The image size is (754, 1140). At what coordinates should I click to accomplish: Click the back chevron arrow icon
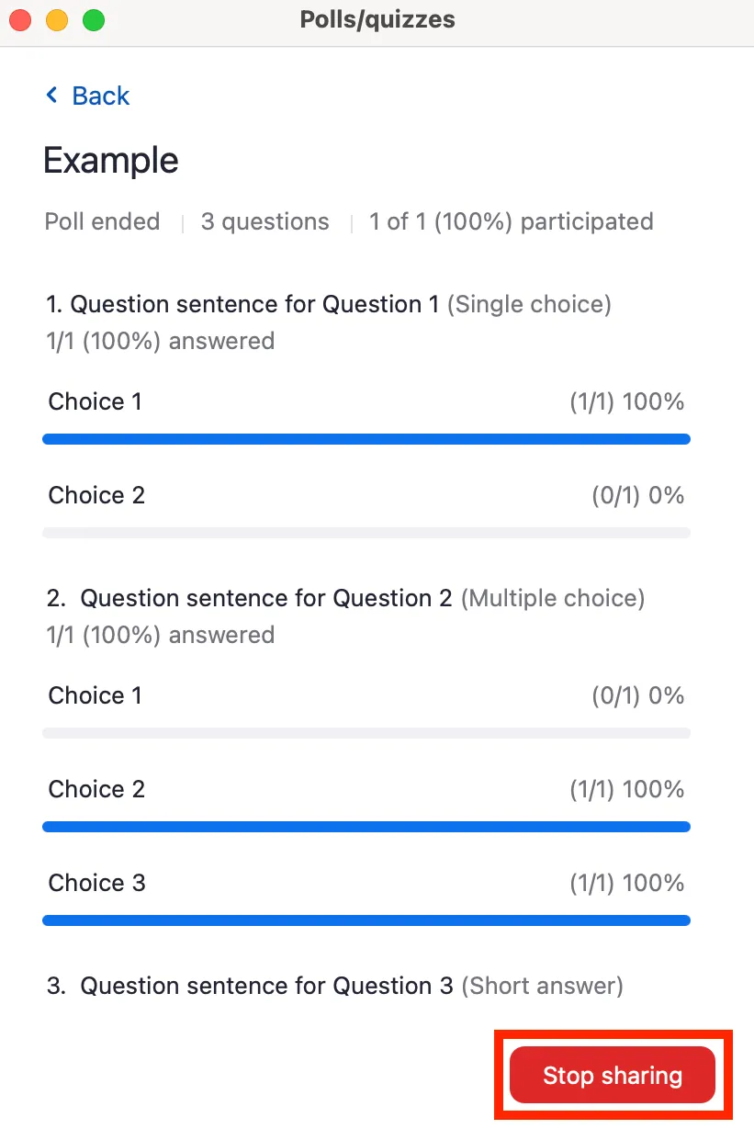(x=52, y=96)
